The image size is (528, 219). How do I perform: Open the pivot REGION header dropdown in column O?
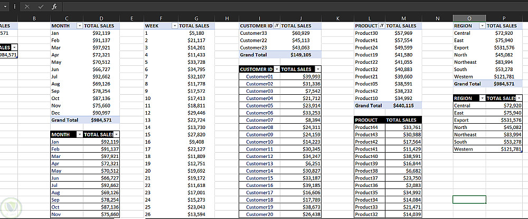(482, 26)
